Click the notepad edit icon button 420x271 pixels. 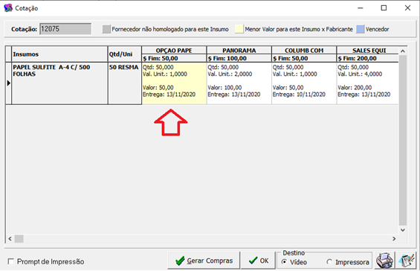coord(407,261)
